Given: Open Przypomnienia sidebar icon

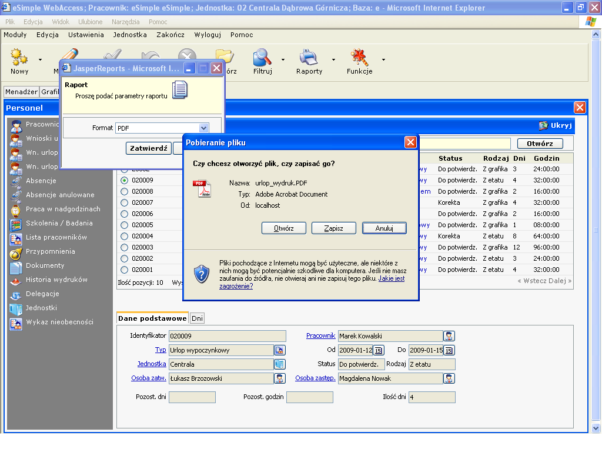Looking at the screenshot, I should pos(16,252).
